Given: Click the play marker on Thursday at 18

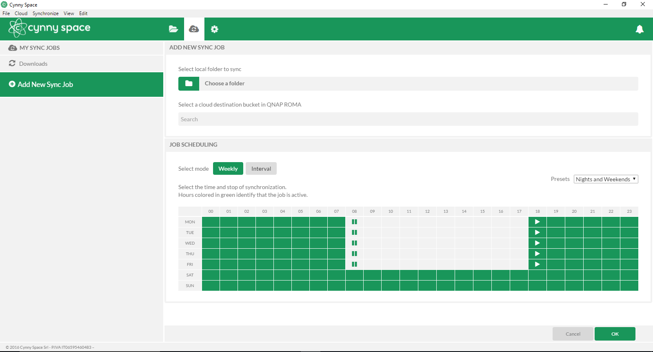Looking at the screenshot, I should pos(538,254).
